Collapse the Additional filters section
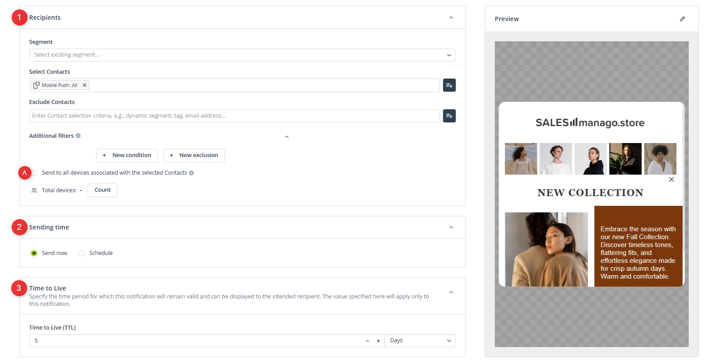This screenshot has height=362, width=704. tap(286, 137)
